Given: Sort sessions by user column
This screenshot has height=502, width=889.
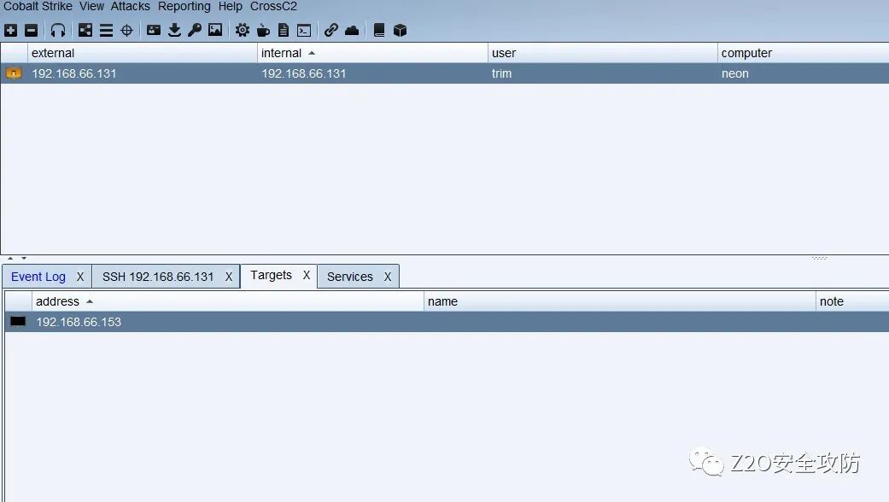Looking at the screenshot, I should pos(603,53).
